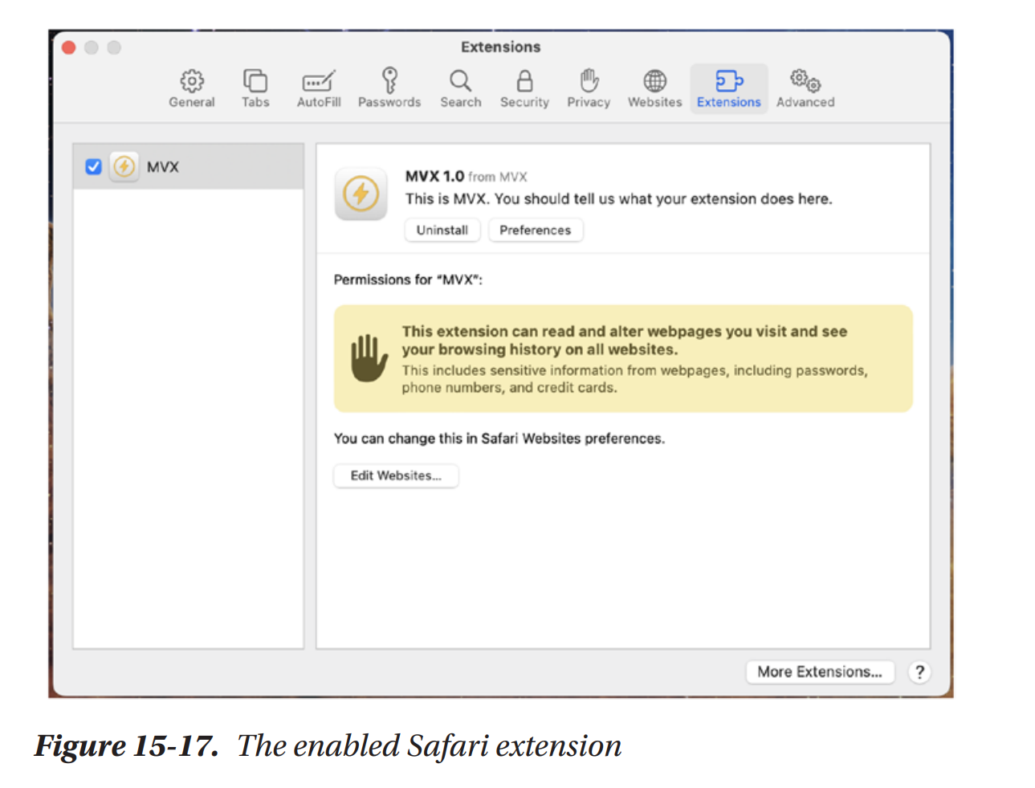Uninstall the MVX extension
1035x788 pixels.
(442, 230)
